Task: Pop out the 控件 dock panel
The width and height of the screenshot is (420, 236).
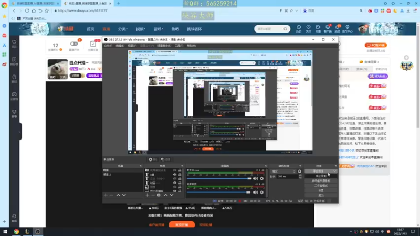Action: pos(335,166)
